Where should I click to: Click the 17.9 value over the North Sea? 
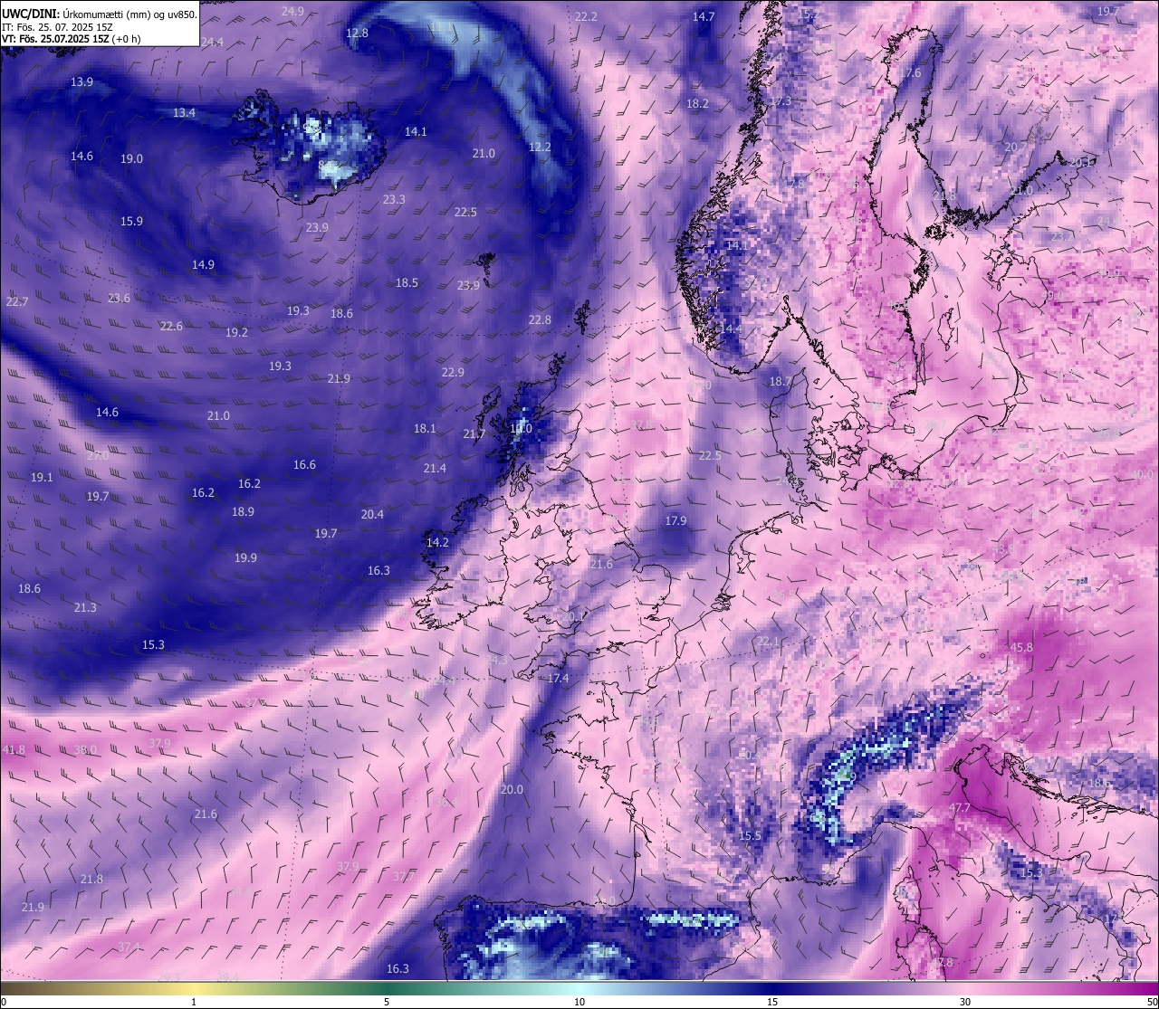675,520
